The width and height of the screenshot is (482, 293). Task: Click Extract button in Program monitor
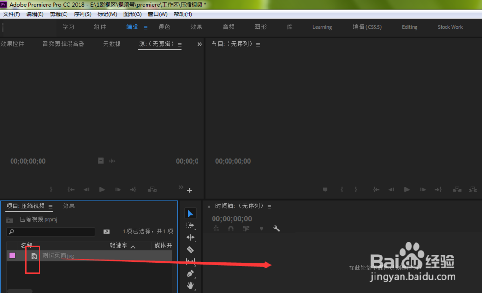[x=473, y=190]
